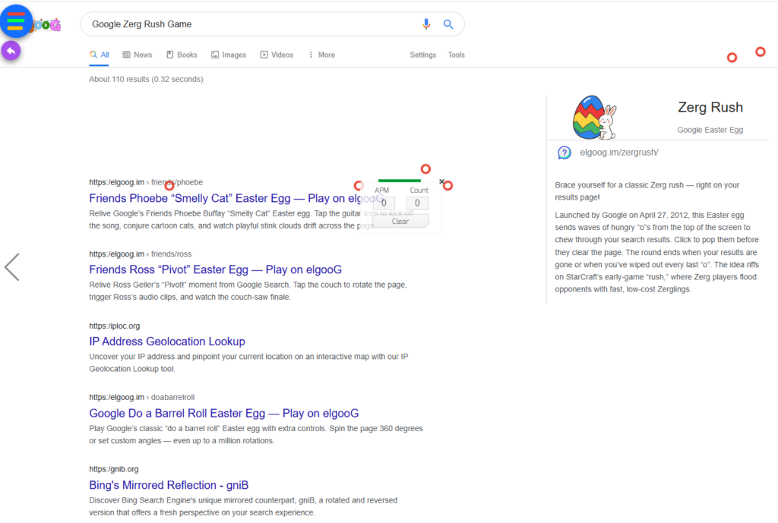
Task: Open the colorful hamburger menu button
Action: point(16,20)
